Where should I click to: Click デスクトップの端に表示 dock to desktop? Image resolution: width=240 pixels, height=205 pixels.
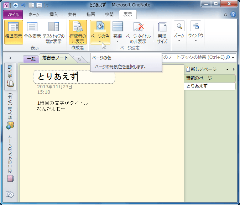[53, 32]
